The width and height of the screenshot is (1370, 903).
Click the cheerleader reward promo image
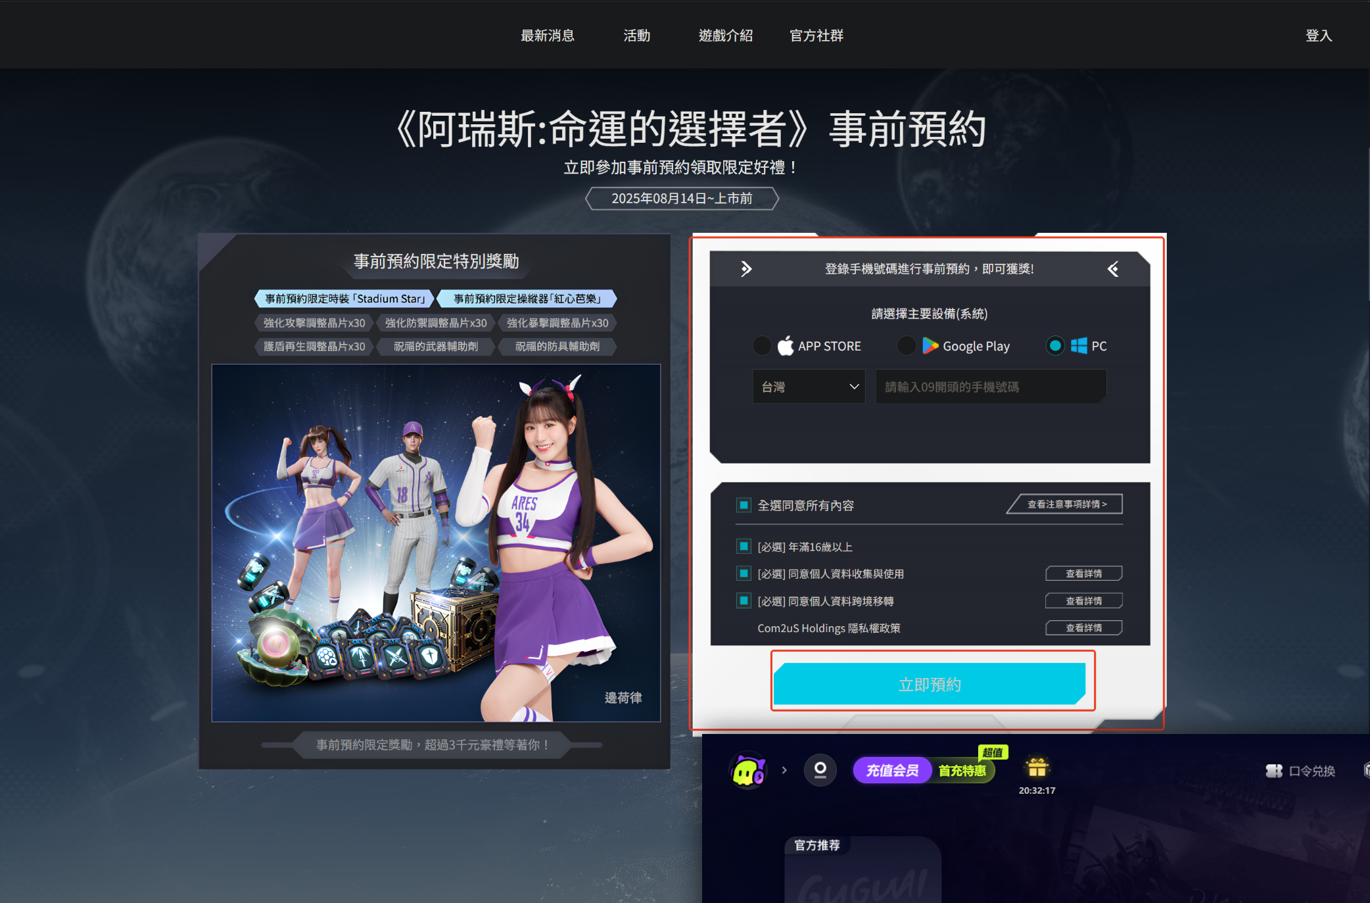pos(436,543)
